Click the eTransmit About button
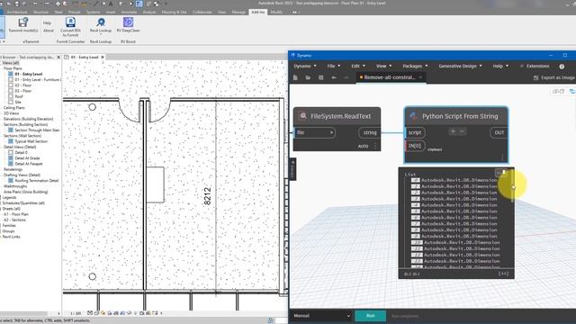 48,31
